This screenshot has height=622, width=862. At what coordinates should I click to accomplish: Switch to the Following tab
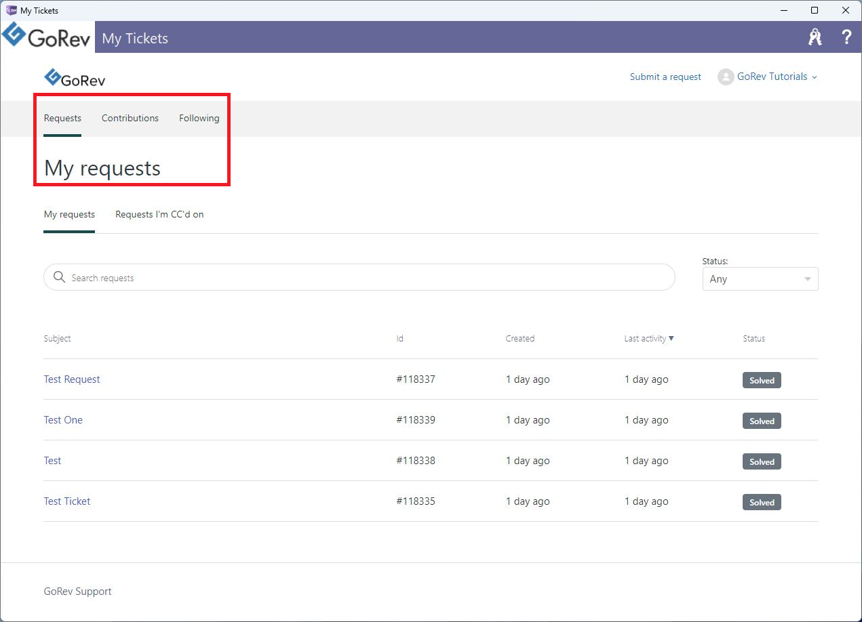pos(199,118)
